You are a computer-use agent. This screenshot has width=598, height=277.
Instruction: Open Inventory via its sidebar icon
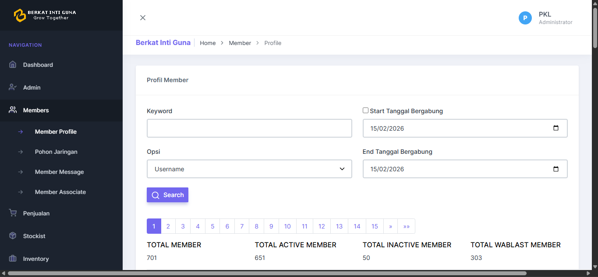tap(13, 259)
